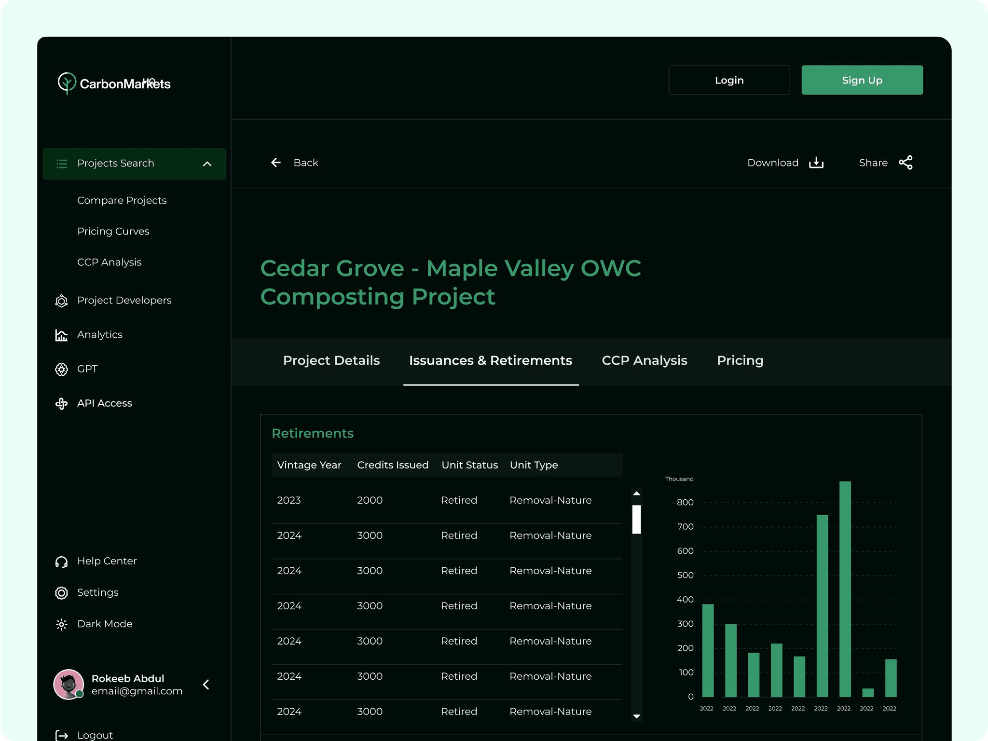Click the GPT icon in sidebar
This screenshot has height=741, width=988.
[x=61, y=369]
